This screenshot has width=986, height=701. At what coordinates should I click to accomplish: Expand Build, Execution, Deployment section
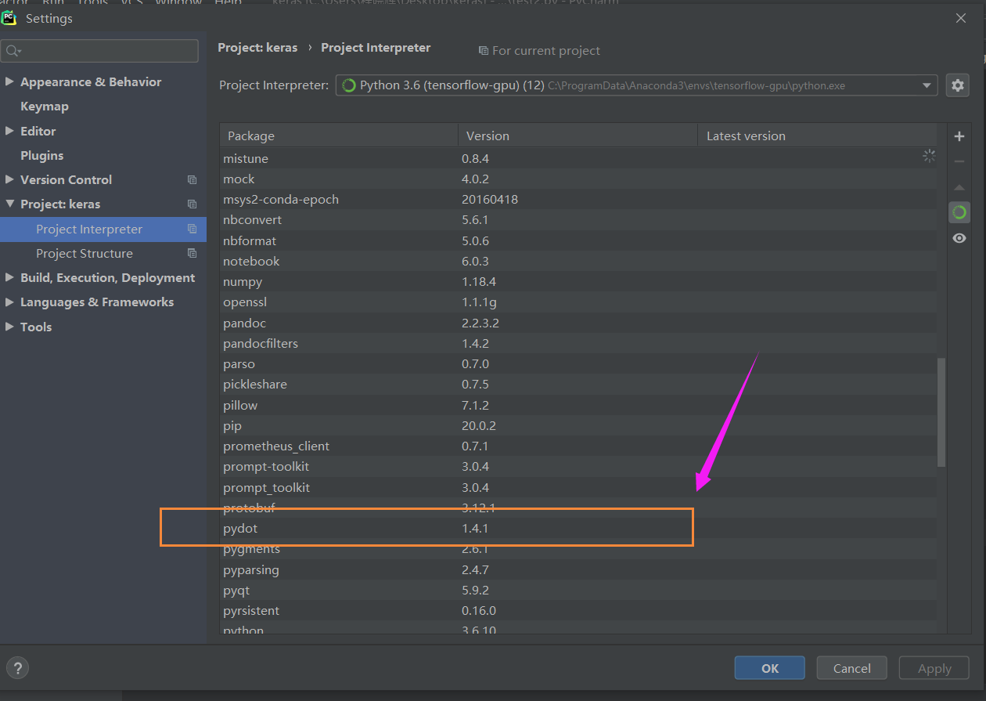tap(9, 277)
